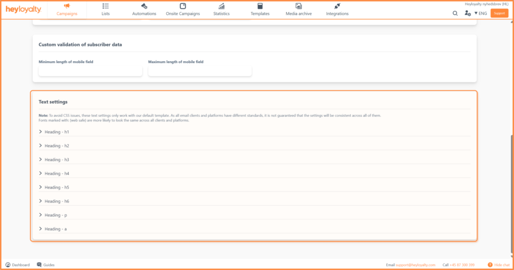Click the Minimum length of mobile field input
Screen dimensions: 514x270
[x=90, y=71]
